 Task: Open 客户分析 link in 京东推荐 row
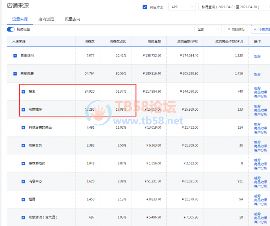pos(261,114)
